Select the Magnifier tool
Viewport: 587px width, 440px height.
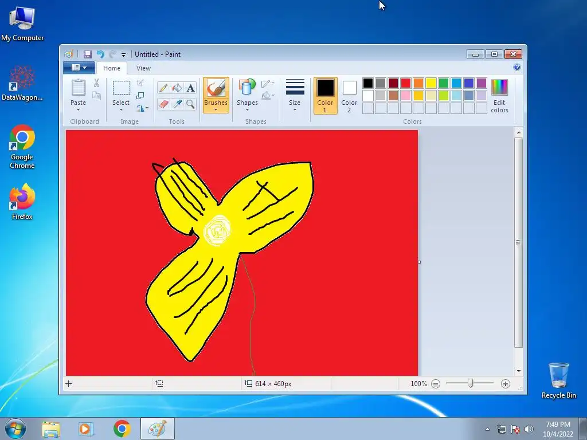(190, 104)
